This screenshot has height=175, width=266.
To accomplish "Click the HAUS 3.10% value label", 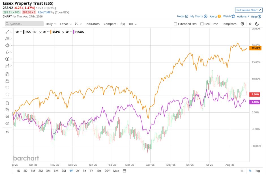I will [x=255, y=102].
